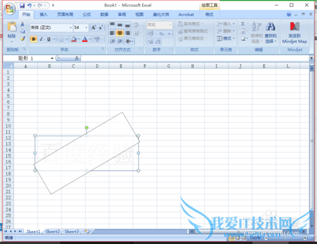Align text to the right
The image size is (317, 244).
click(127, 33)
